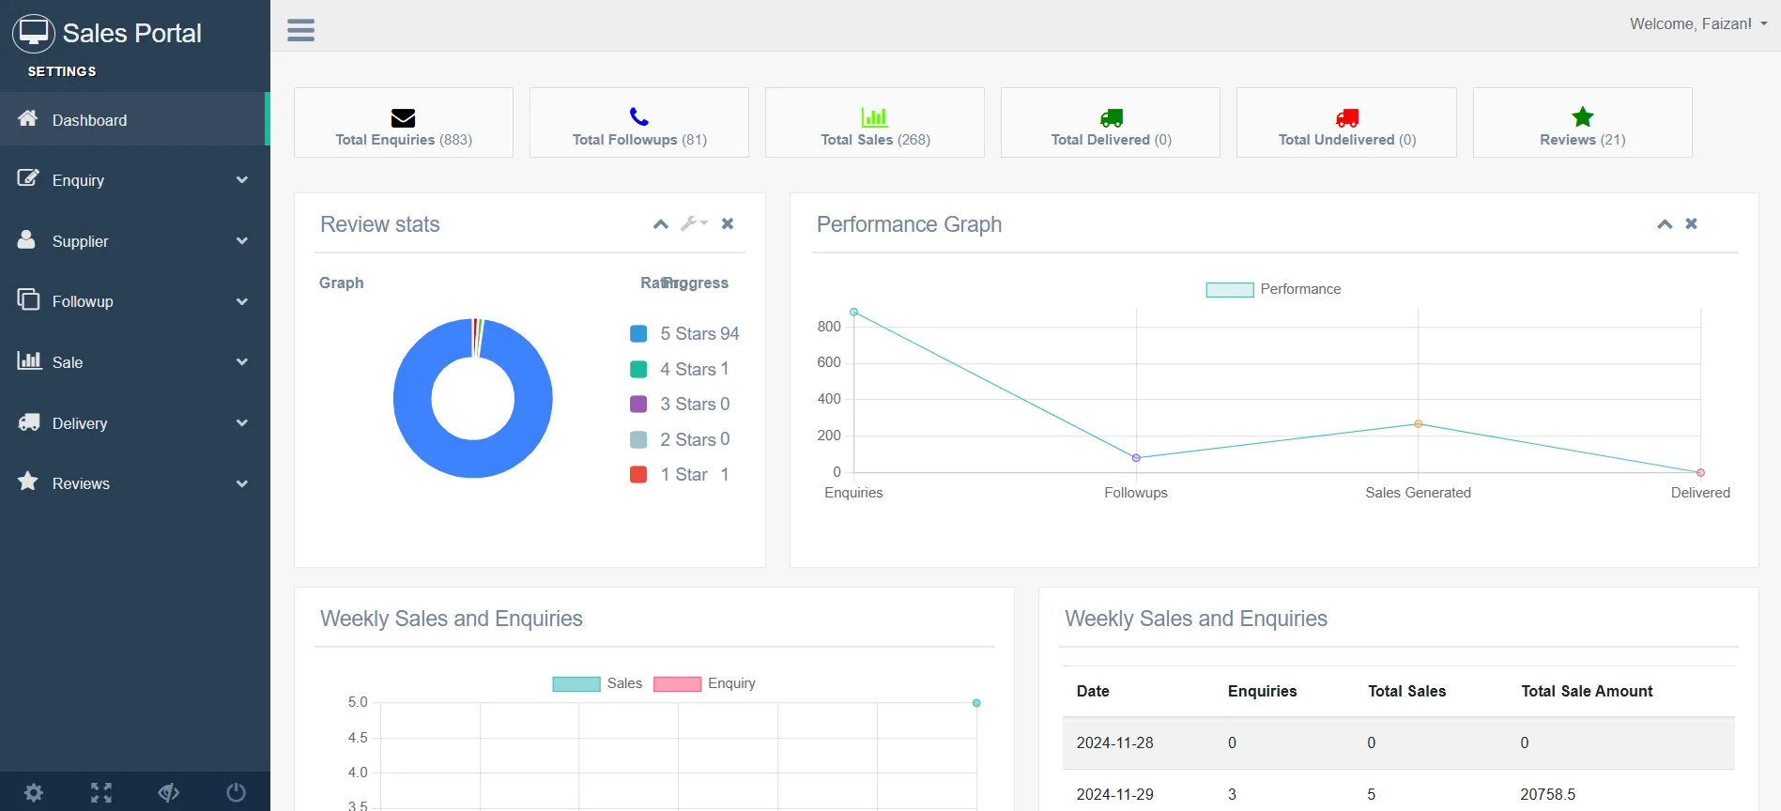The image size is (1781, 811).
Task: Click the Reviews green star icon
Action: tap(1582, 116)
